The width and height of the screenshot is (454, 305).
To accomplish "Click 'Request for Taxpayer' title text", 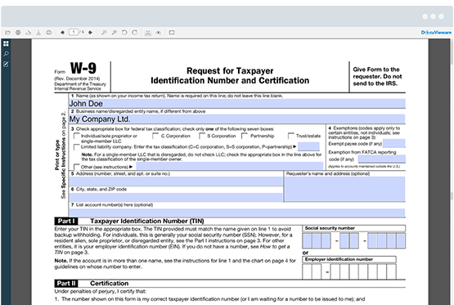I will pyautogui.click(x=230, y=70).
